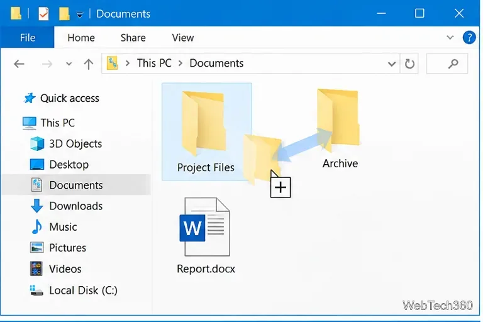Open the address bar history dropdown
Screen dimensions: 483x322
[392, 64]
